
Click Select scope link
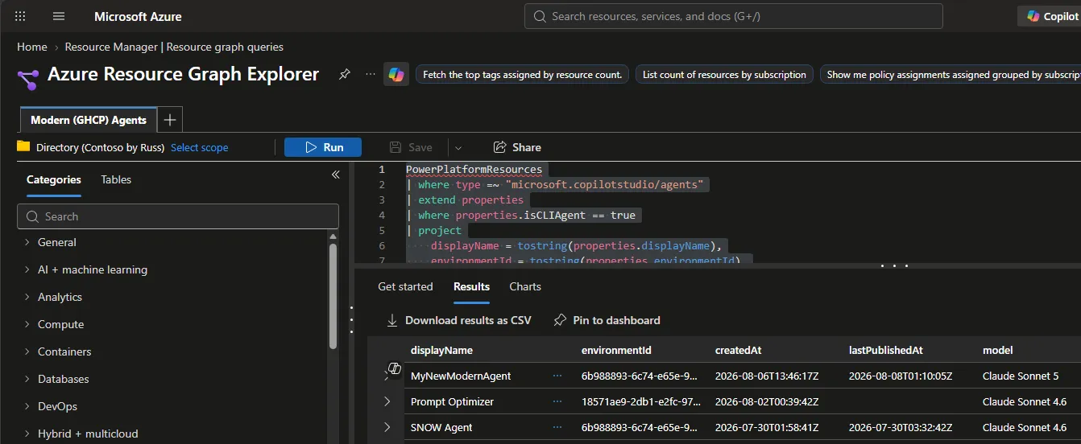pyautogui.click(x=199, y=147)
